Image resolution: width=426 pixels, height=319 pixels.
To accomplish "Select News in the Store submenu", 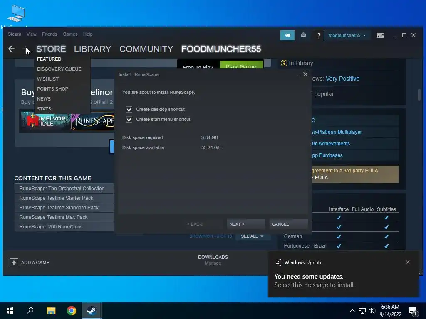I will 44,99.
